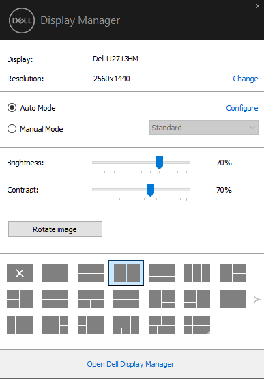Select the six-cell grid layout icon
Screen dimensions: 264x379
[197, 325]
